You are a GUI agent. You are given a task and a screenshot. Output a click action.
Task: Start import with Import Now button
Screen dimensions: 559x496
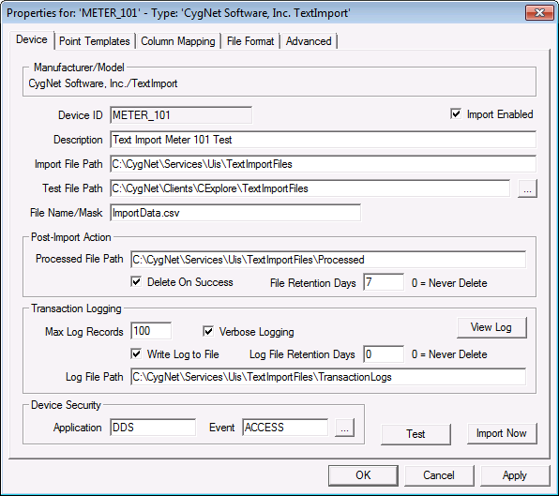(502, 433)
